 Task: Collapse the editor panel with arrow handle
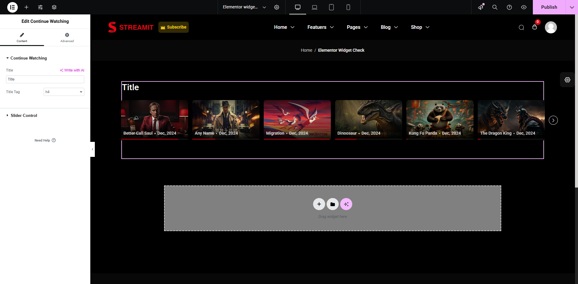tap(92, 149)
